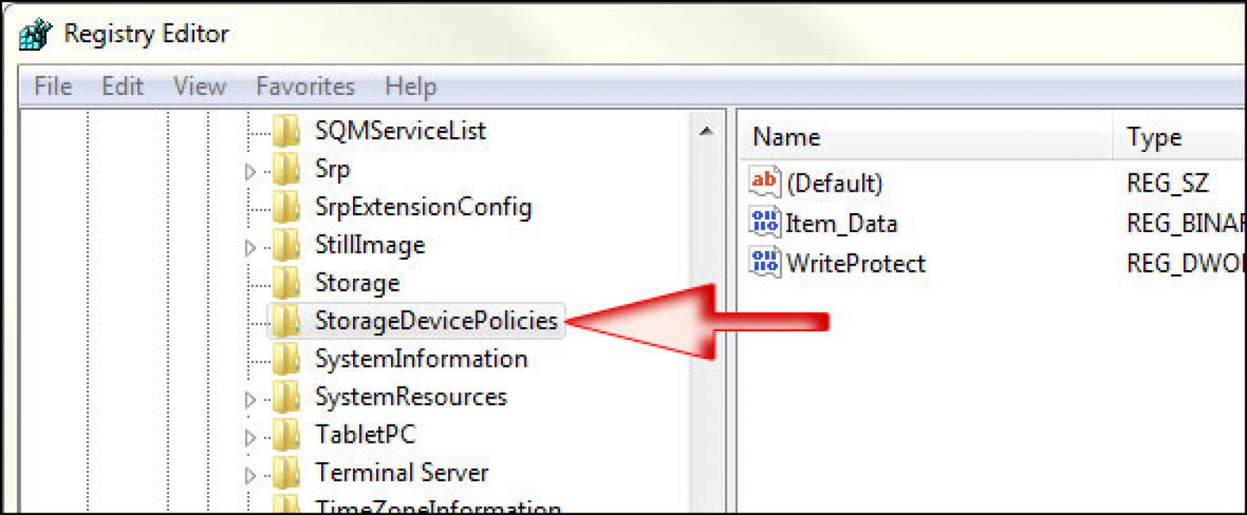1247x515 pixels.
Task: Expand the Srp tree node
Action: point(251,171)
